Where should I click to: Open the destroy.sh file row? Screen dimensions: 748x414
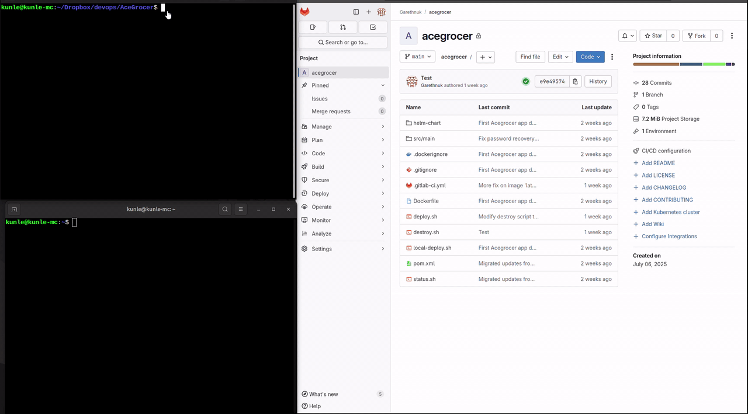tap(508, 232)
